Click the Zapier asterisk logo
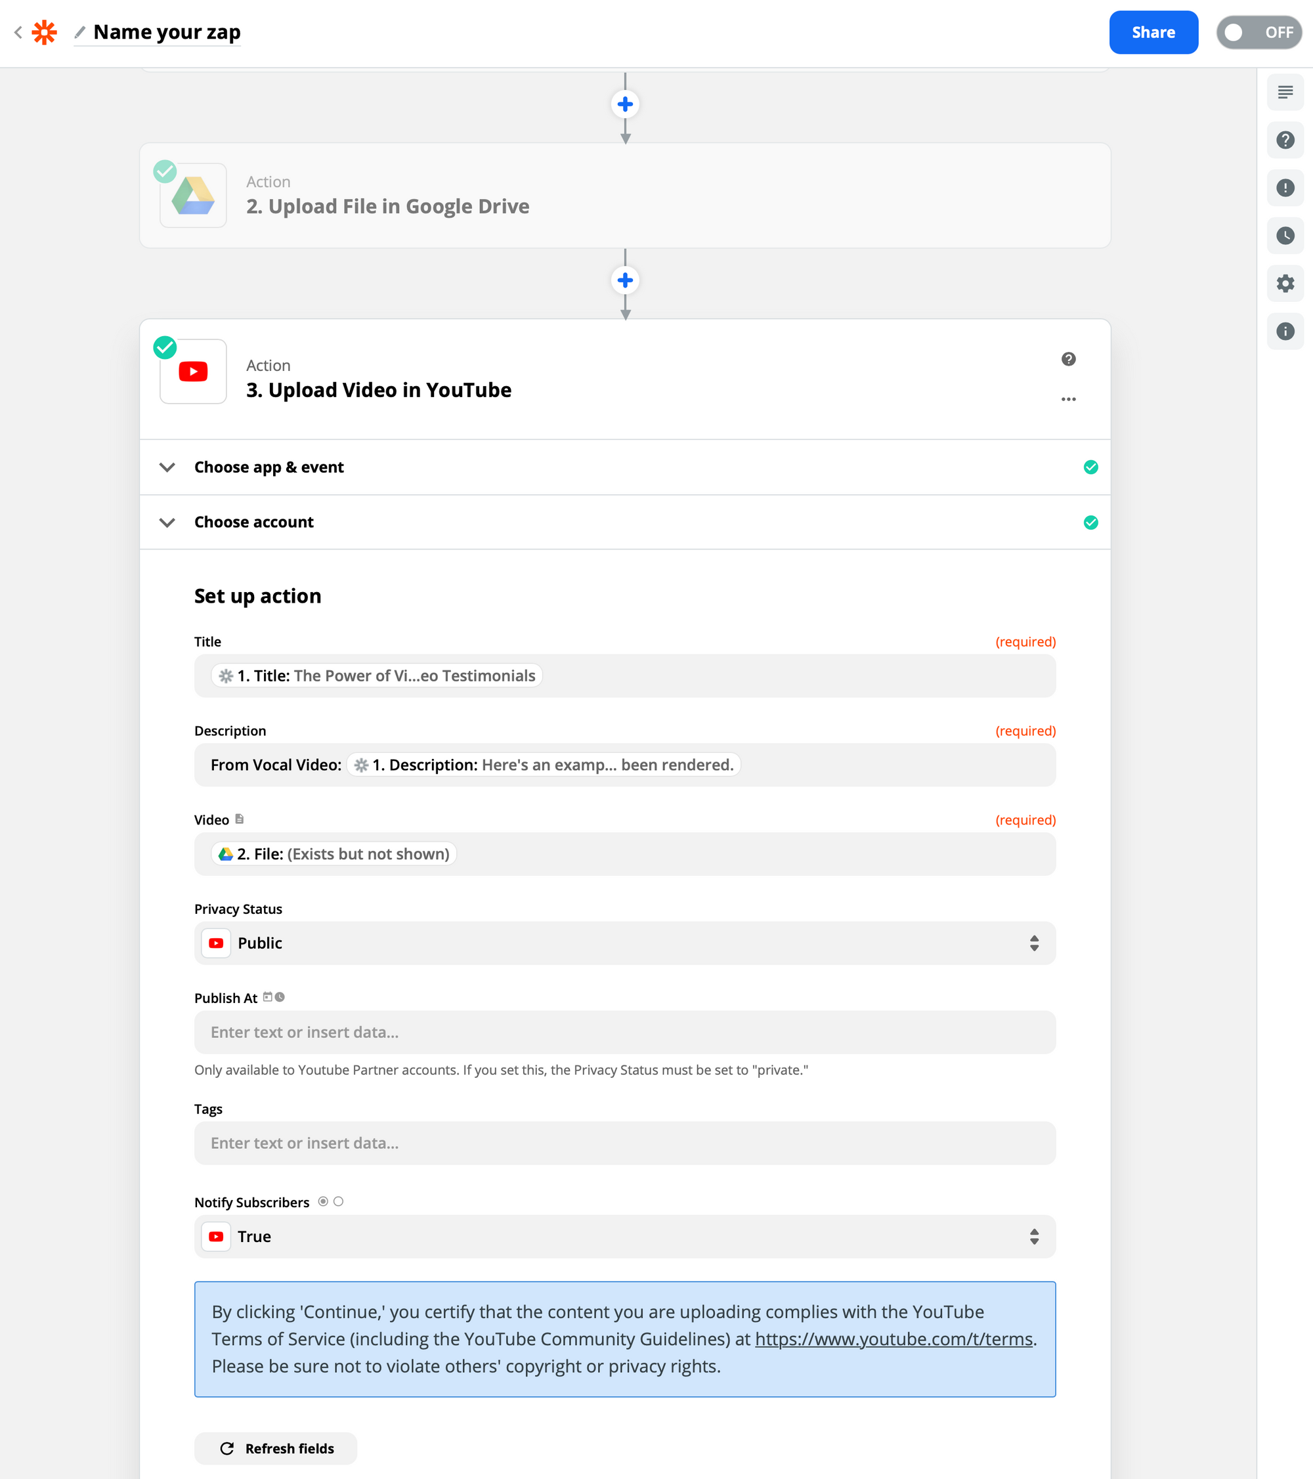This screenshot has height=1479, width=1313. pyautogui.click(x=44, y=33)
